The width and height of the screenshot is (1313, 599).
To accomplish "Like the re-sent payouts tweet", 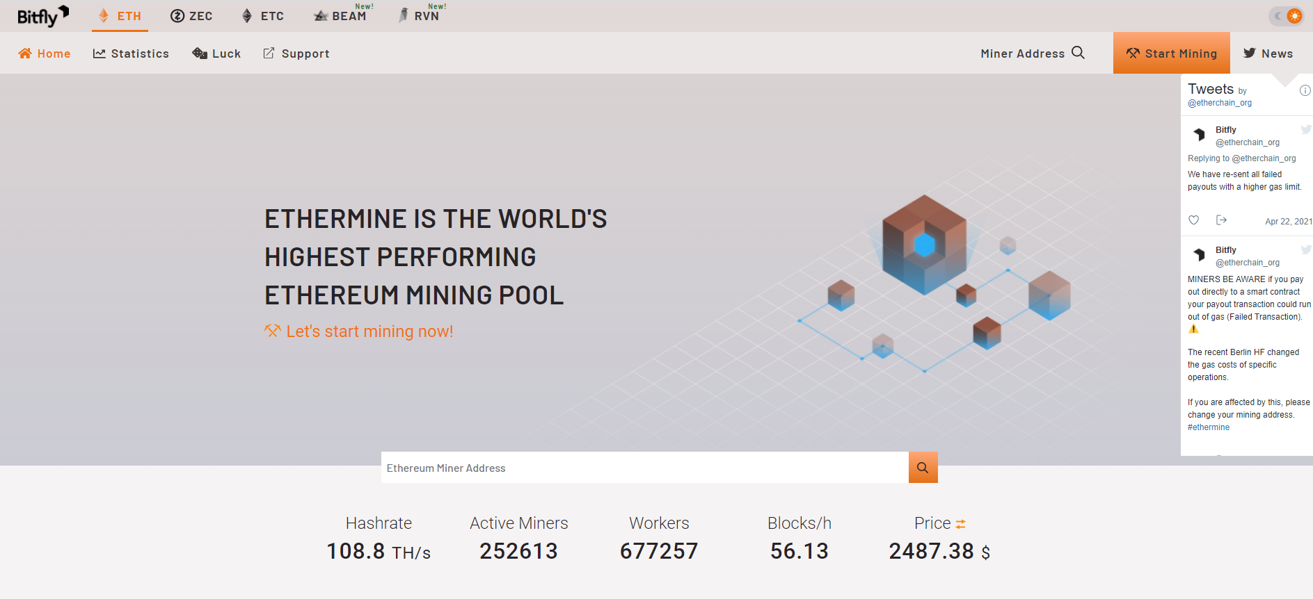I will [1194, 220].
